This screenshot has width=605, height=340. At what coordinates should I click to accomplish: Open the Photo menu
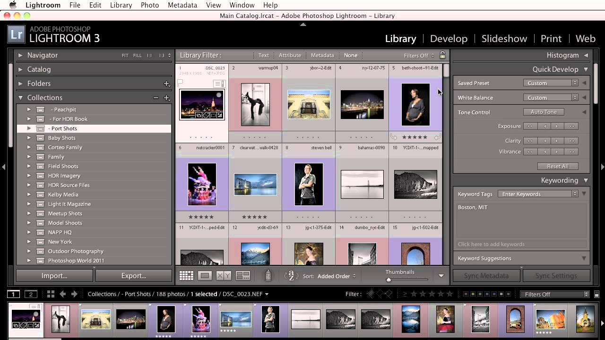click(x=149, y=5)
